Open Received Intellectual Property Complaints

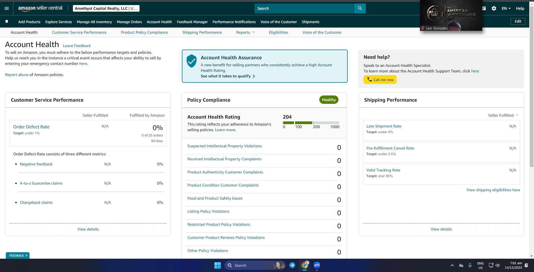coord(224,159)
